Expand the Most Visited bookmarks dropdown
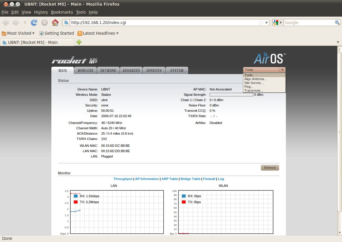The image size is (342, 242). point(33,33)
